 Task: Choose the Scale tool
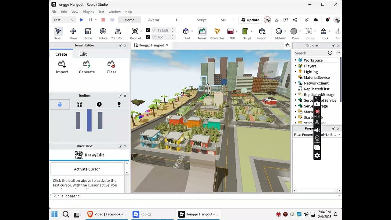tap(88, 34)
